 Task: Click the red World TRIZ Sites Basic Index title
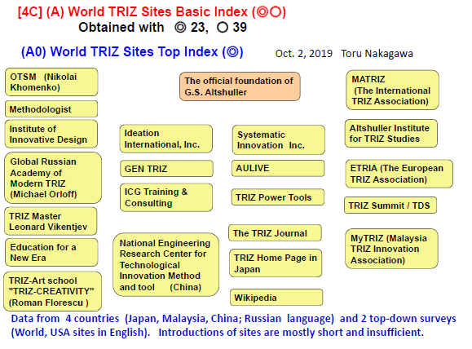152,12
